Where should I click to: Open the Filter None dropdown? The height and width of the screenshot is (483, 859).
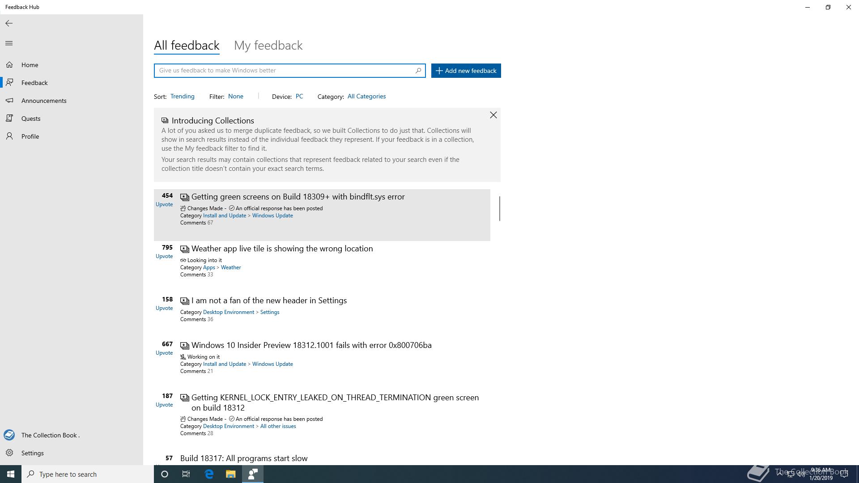236,97
